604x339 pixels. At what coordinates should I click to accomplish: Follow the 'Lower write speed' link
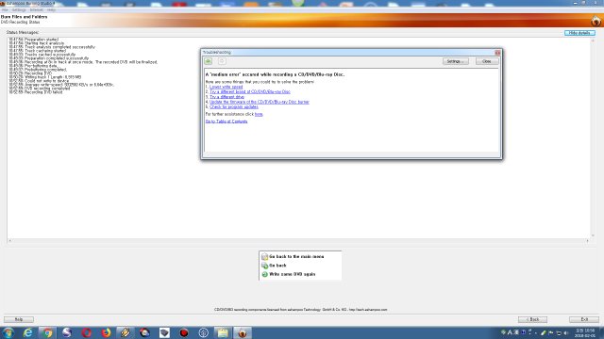[226, 87]
